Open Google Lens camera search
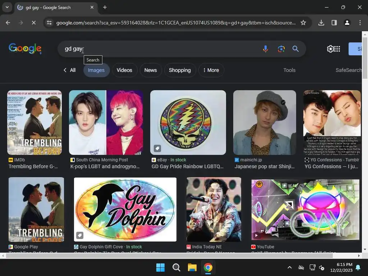368x276 pixels. (281, 49)
